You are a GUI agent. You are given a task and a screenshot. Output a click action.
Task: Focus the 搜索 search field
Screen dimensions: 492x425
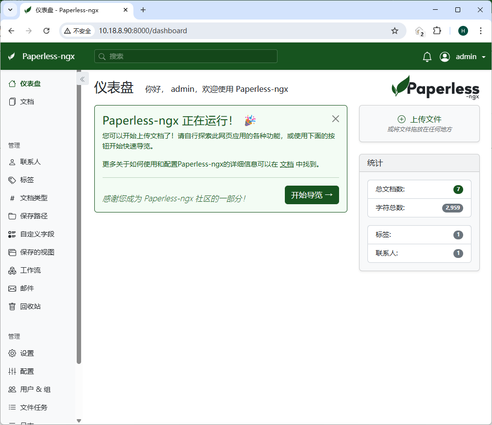click(186, 57)
